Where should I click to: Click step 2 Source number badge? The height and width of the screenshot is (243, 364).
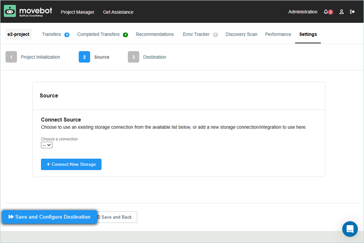point(84,57)
